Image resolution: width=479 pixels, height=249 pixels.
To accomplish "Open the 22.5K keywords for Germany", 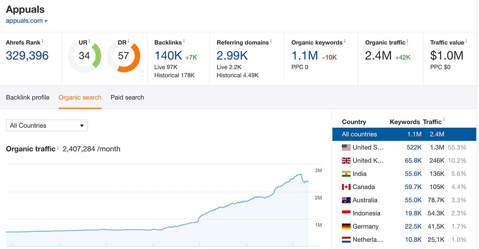I will coord(413,226).
